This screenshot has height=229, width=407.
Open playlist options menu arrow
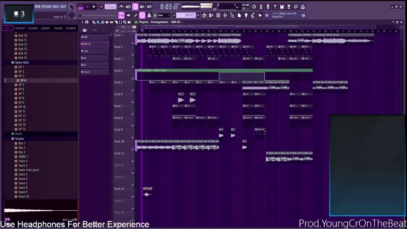click(82, 22)
